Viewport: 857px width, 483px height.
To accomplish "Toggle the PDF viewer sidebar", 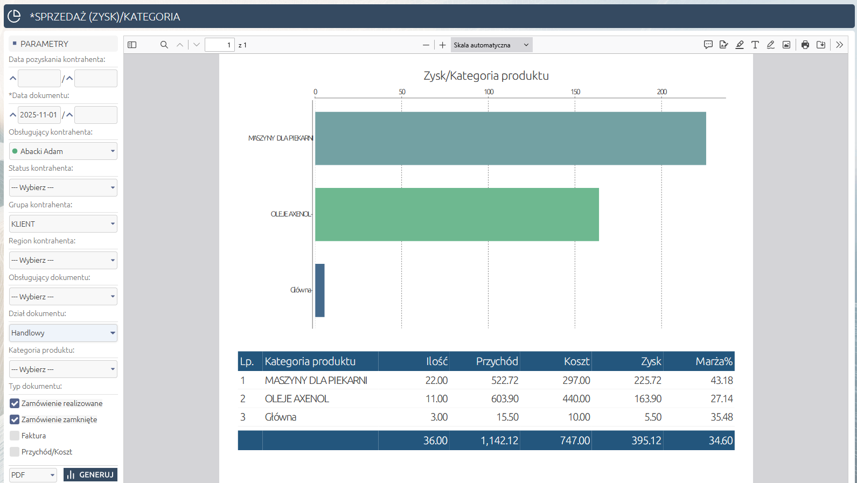I will [x=132, y=45].
